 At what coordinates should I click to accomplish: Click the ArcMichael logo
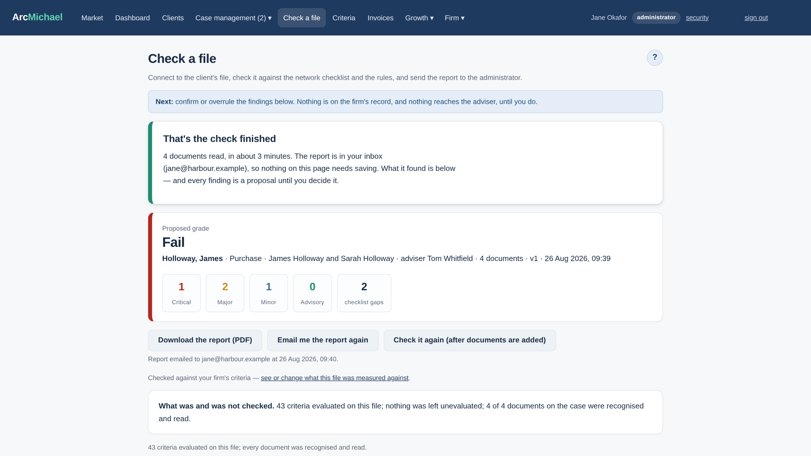[x=37, y=17]
